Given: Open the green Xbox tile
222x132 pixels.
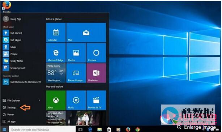Looking at the screenshot, I should 56,100.
